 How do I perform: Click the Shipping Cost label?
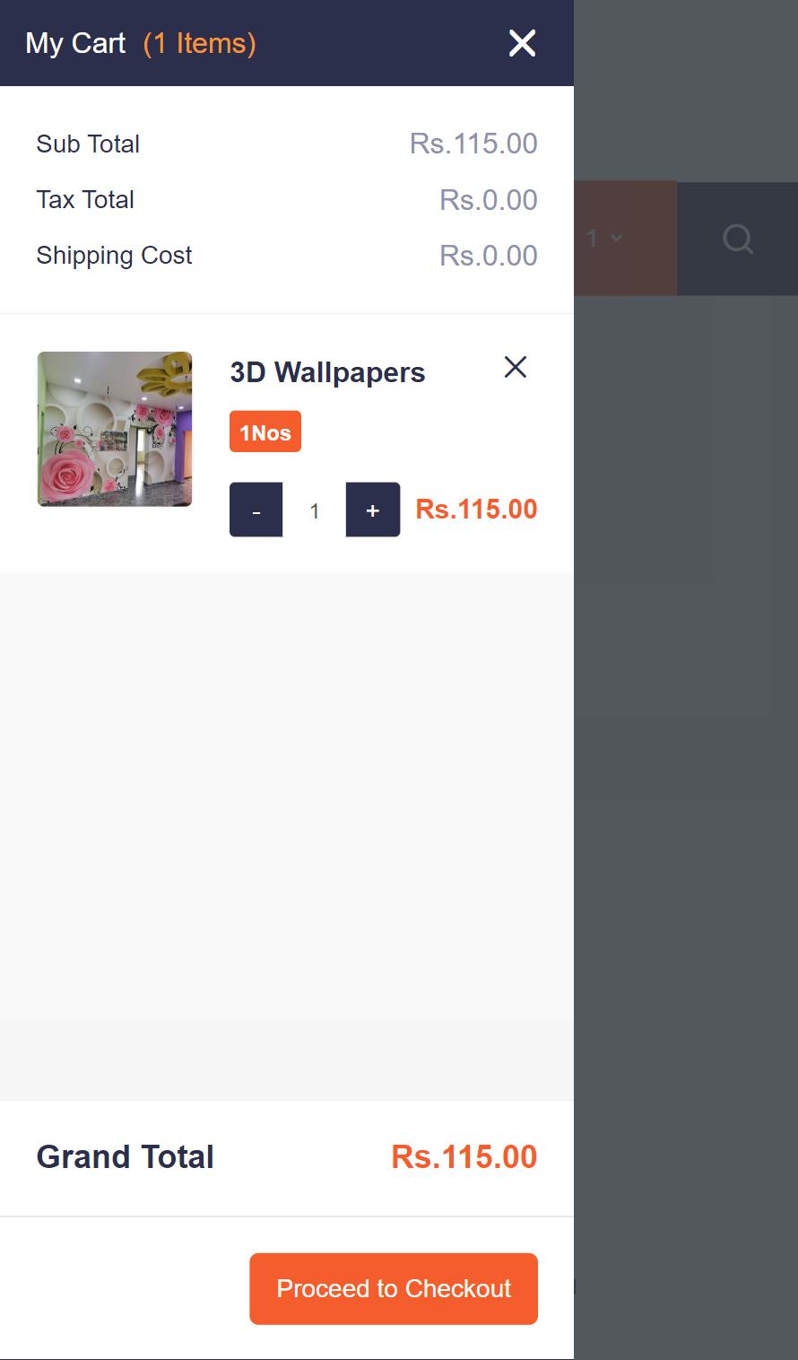point(115,256)
